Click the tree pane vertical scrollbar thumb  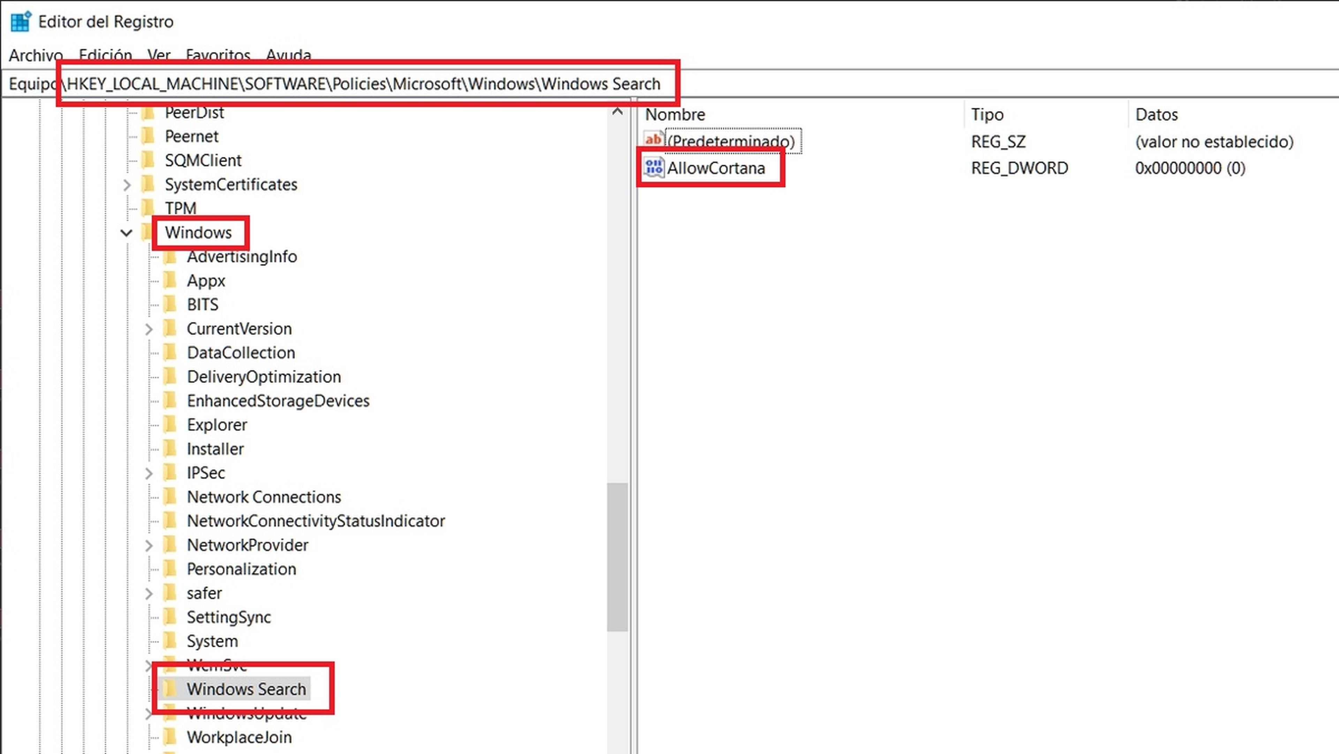tap(618, 557)
